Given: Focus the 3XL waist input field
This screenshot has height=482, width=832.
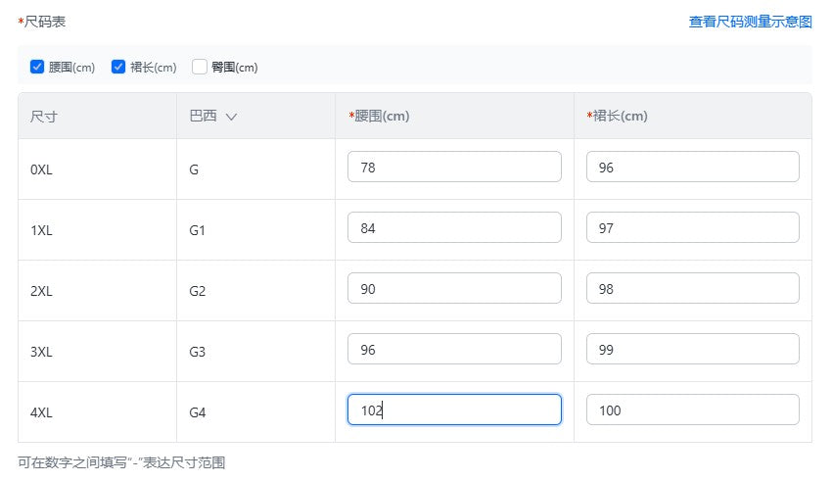Looking at the screenshot, I should [454, 350].
